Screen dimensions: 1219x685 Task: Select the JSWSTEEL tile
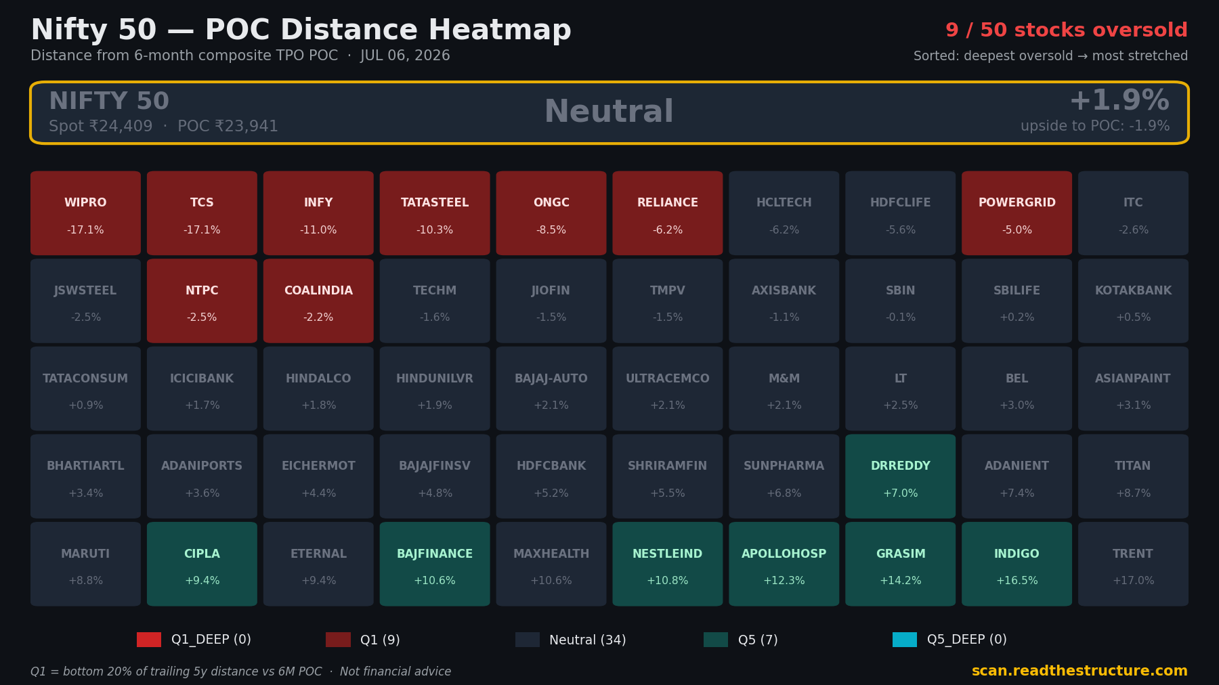pos(85,301)
